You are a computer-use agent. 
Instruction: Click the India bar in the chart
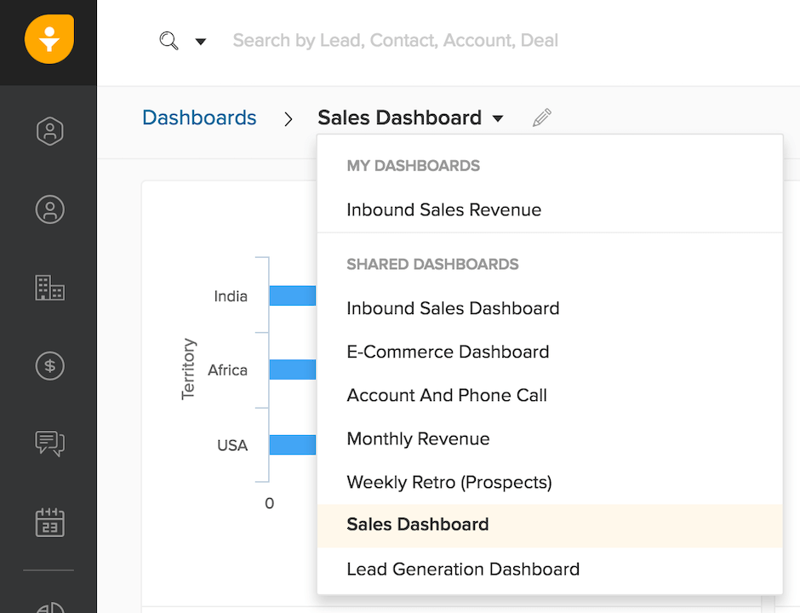pos(293,295)
